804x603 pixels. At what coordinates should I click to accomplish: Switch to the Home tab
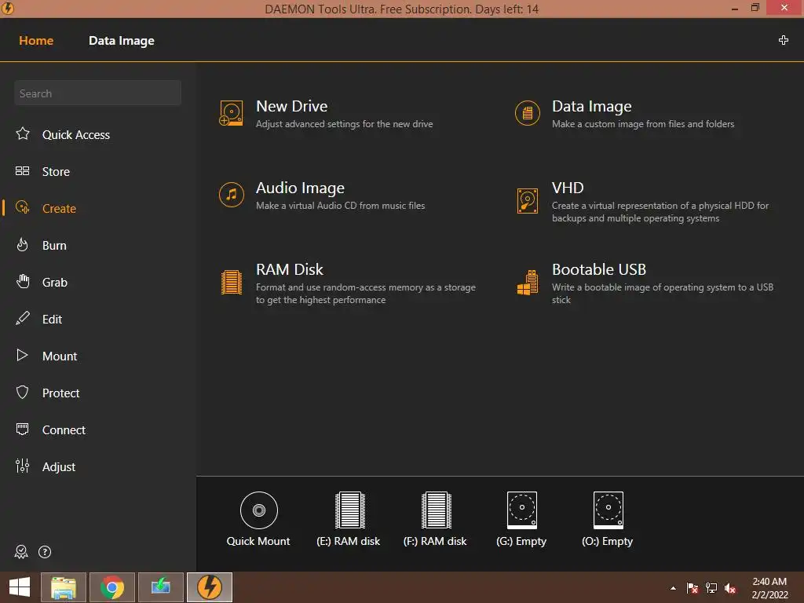36,41
